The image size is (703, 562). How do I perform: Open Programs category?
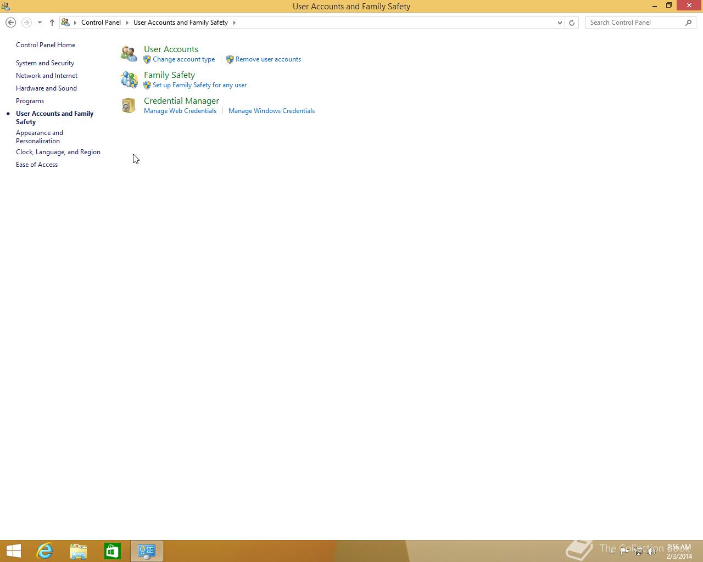point(30,101)
